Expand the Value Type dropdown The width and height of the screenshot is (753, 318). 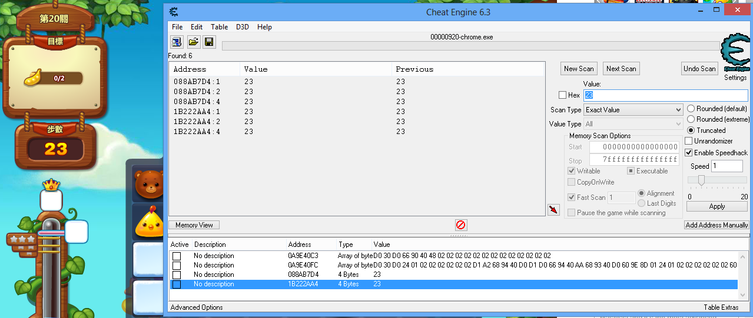pyautogui.click(x=633, y=124)
